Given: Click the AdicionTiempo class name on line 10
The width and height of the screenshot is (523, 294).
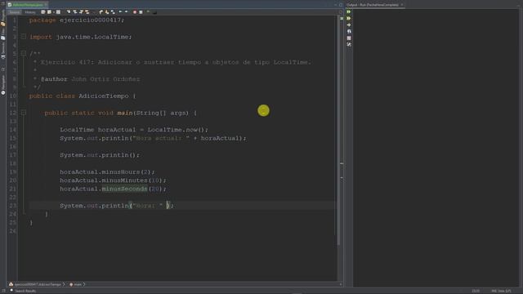Looking at the screenshot, I should (x=104, y=96).
